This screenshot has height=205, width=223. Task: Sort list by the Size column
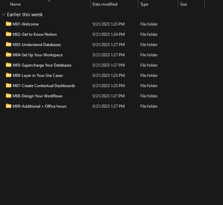tap(183, 4)
